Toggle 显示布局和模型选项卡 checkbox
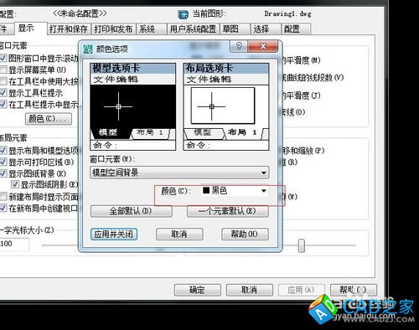Viewport: 419px width, 330px height. pyautogui.click(x=3, y=151)
